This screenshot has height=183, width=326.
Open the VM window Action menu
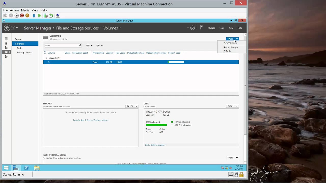(14, 10)
